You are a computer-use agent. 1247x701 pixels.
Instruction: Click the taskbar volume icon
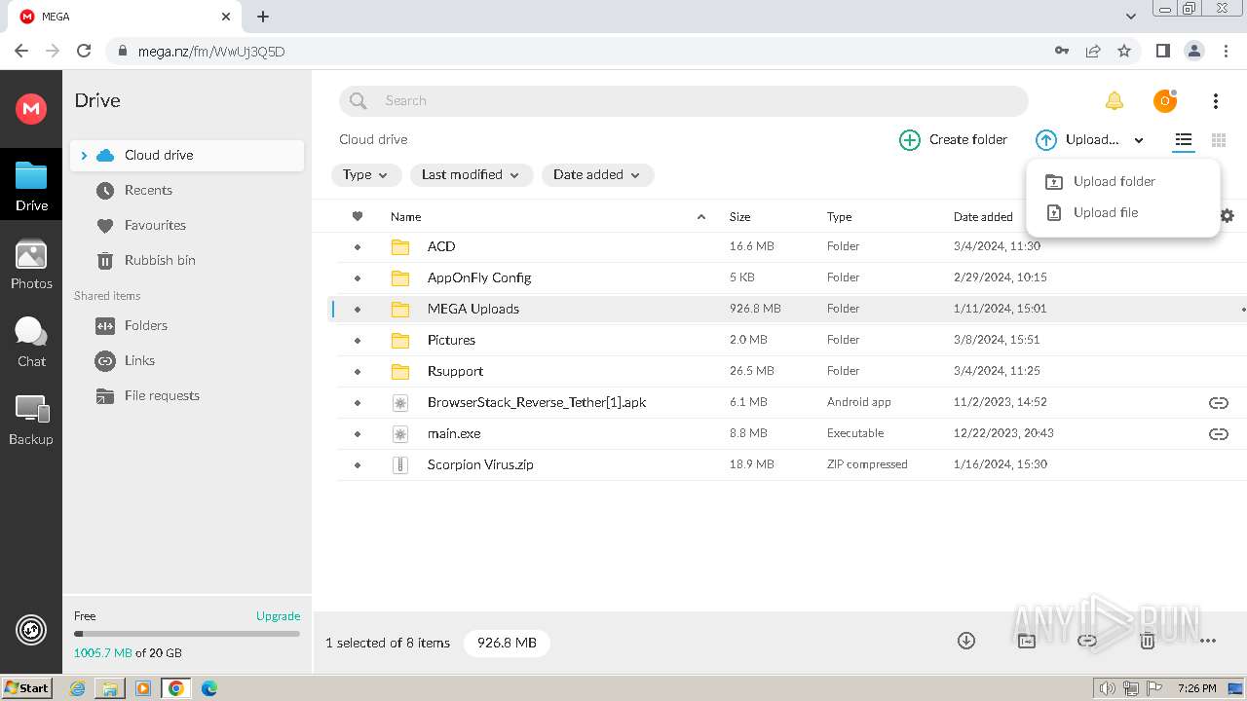[1107, 688]
